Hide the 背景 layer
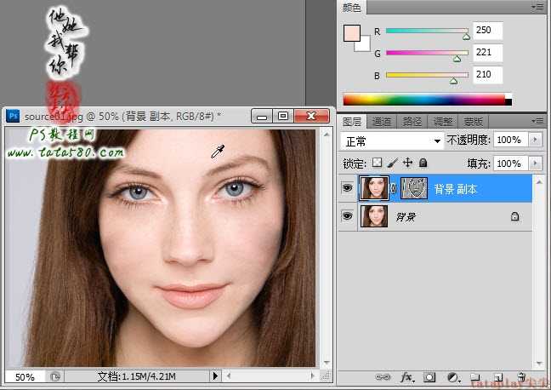 (347, 215)
